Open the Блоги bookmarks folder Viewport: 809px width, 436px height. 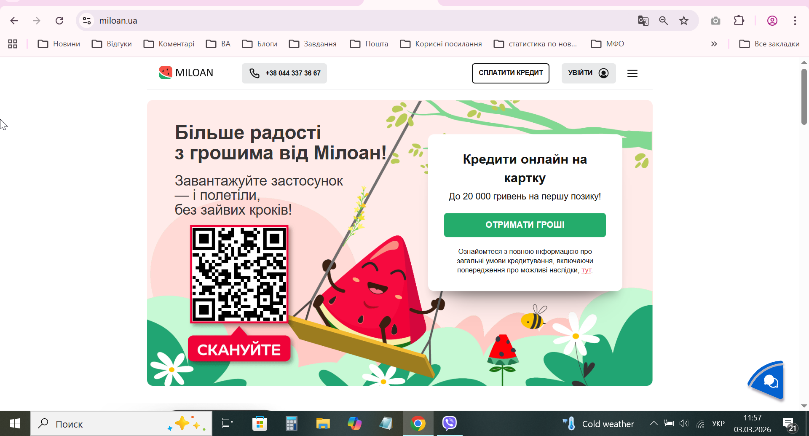pyautogui.click(x=260, y=44)
